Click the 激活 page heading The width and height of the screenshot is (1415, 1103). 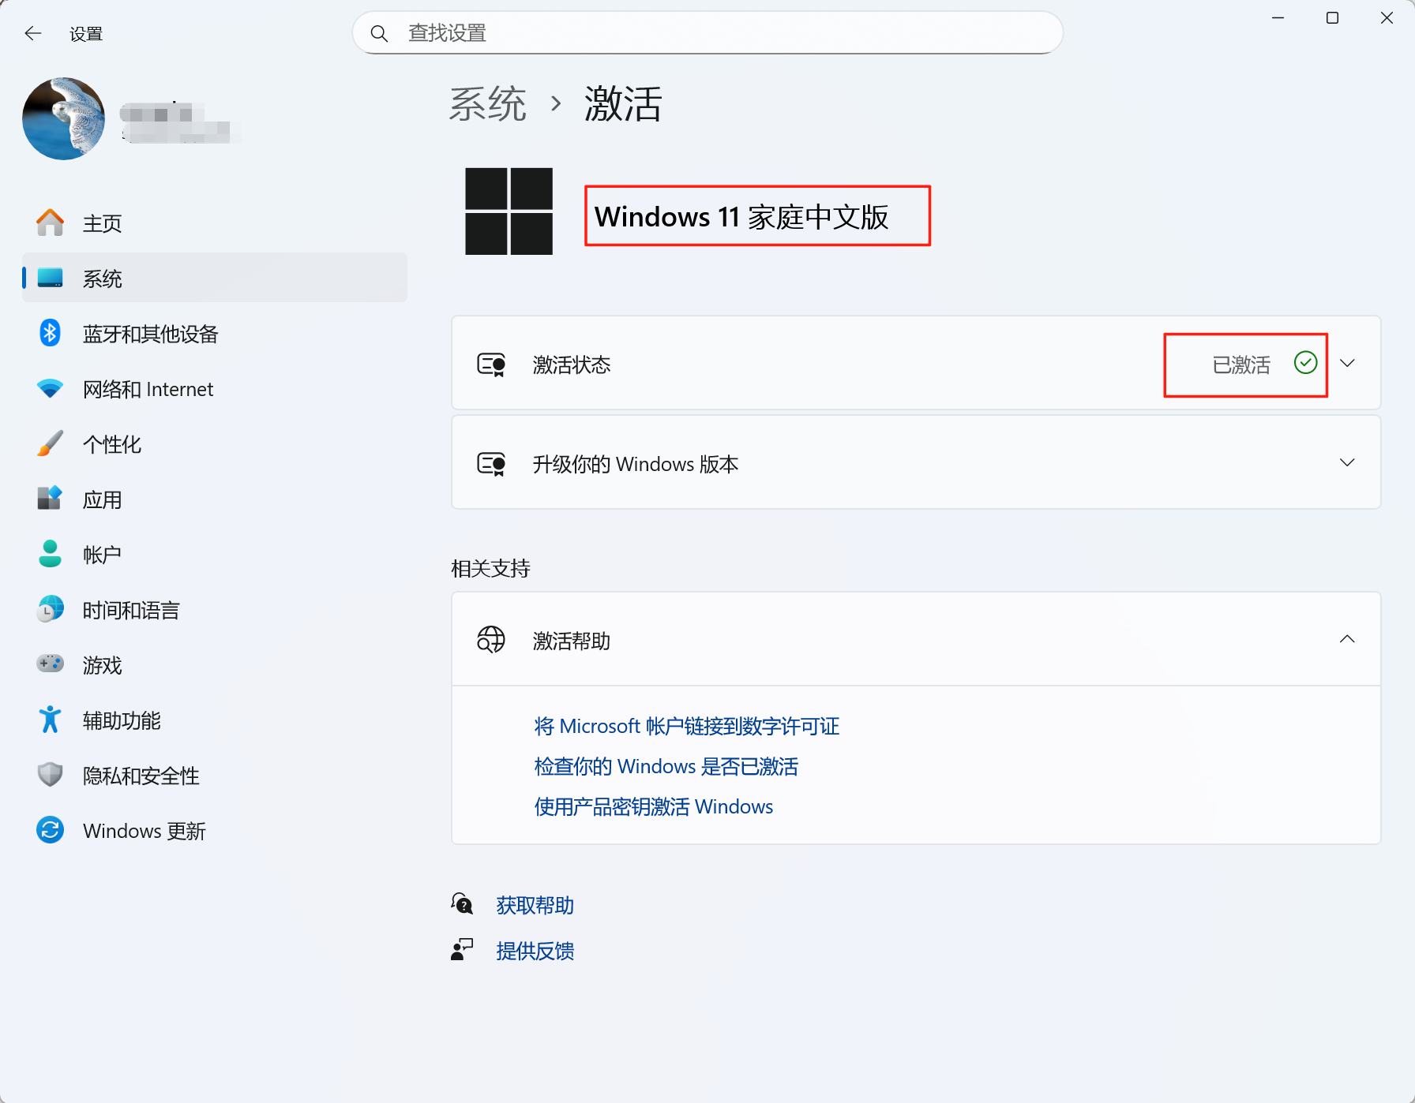(623, 103)
